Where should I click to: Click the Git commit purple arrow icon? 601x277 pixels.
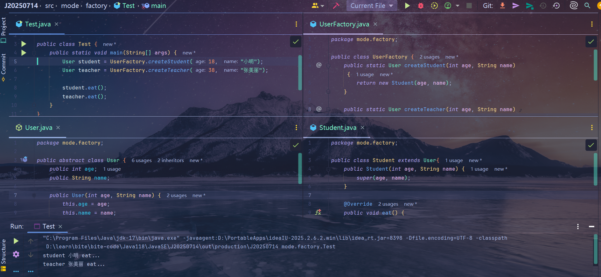click(516, 6)
